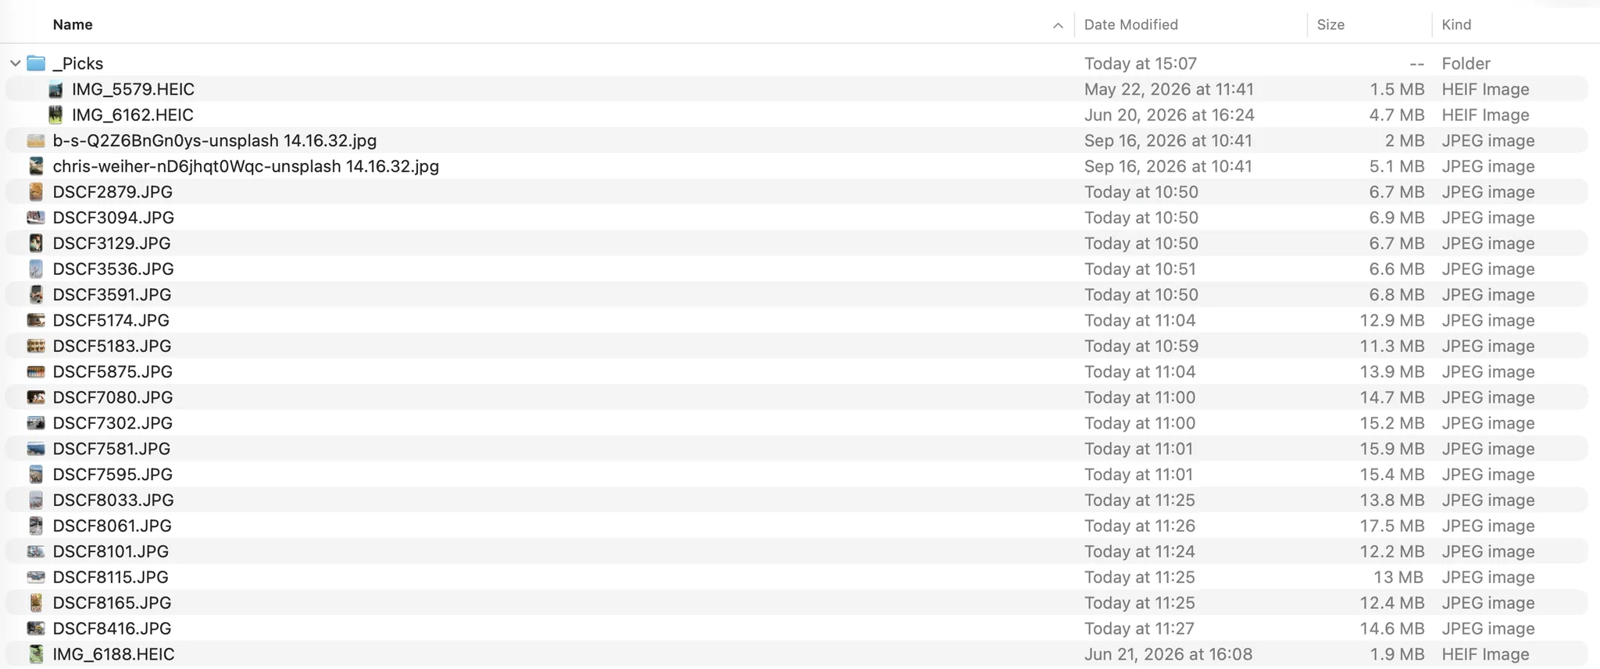Click the DSCF7581.JPG thumbnail icon

(36, 449)
